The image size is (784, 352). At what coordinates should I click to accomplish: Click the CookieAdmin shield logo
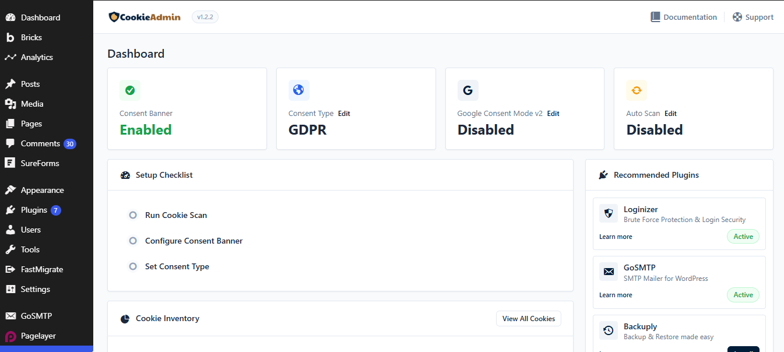pyautogui.click(x=113, y=17)
